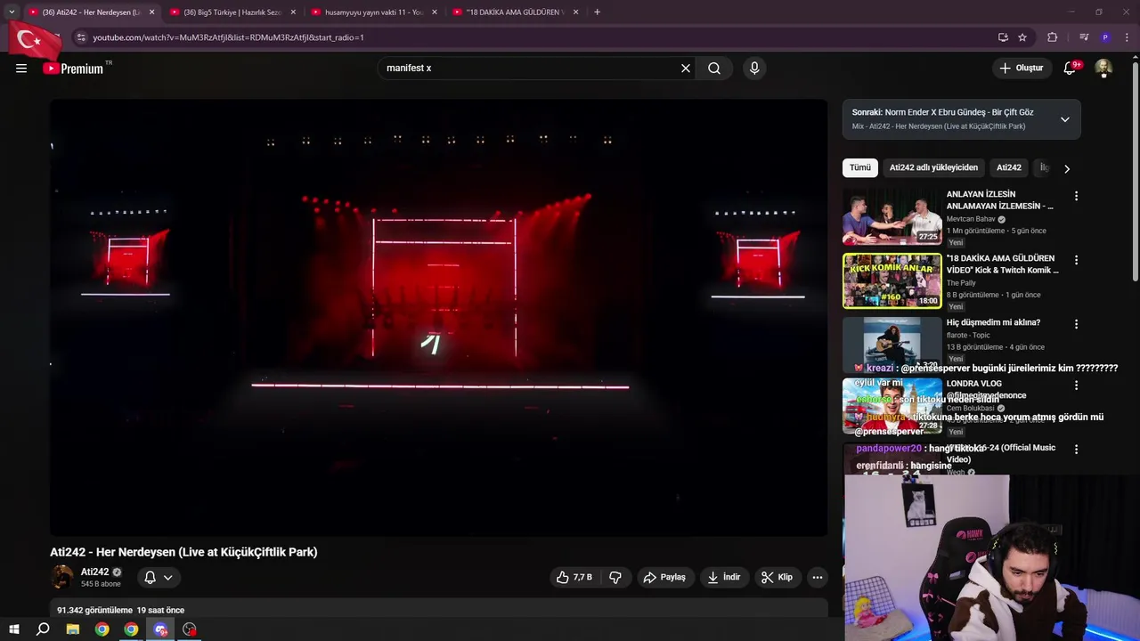Switch to 'husamyuyu yayın vakti 11' tab
1140x641 pixels.
pos(373,12)
